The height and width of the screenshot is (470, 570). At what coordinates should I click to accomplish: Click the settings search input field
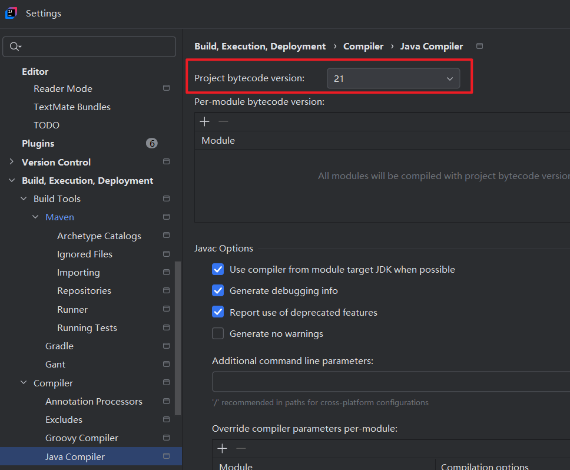pos(89,47)
